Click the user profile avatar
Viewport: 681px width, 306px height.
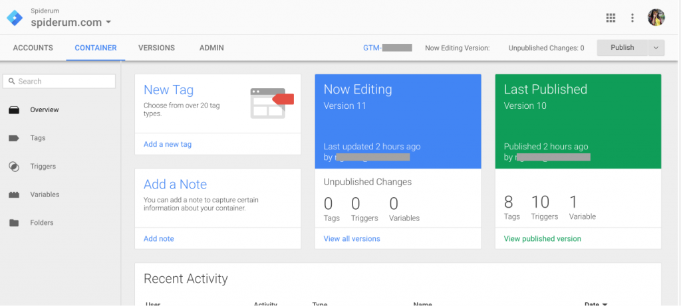pyautogui.click(x=656, y=17)
